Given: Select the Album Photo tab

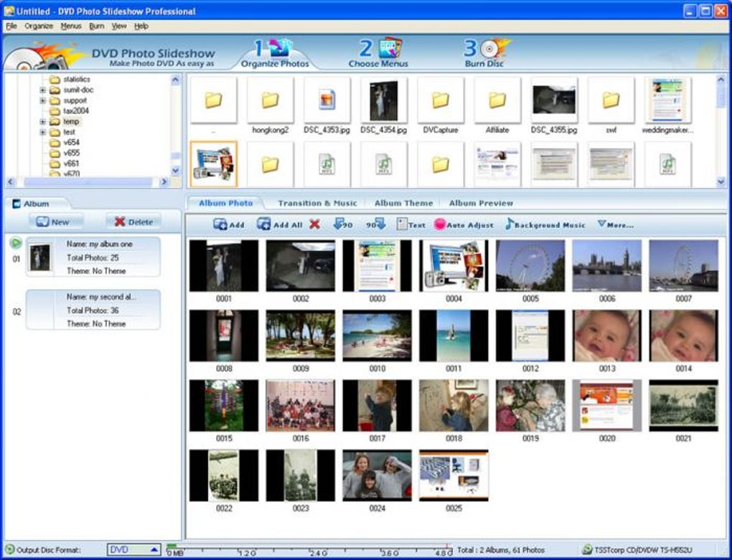Looking at the screenshot, I should coord(226,204).
